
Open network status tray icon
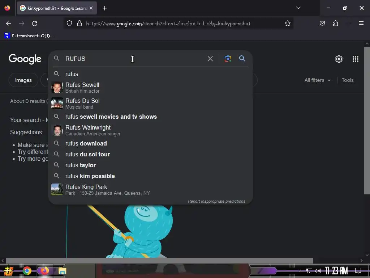(x=309, y=271)
